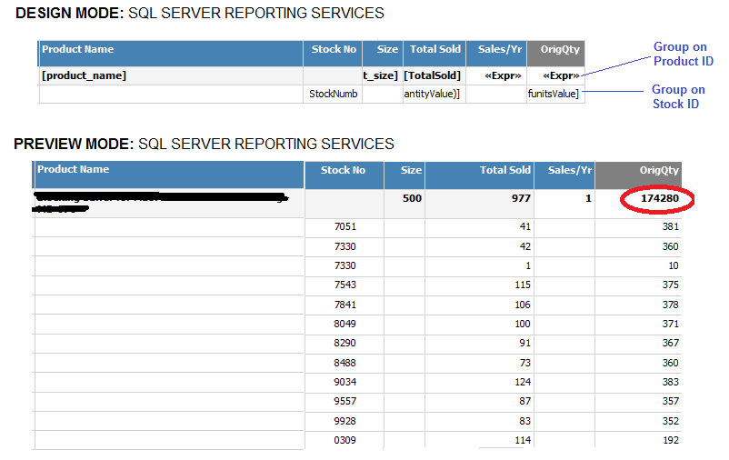Click the circled OrigQty total 174280

click(660, 198)
